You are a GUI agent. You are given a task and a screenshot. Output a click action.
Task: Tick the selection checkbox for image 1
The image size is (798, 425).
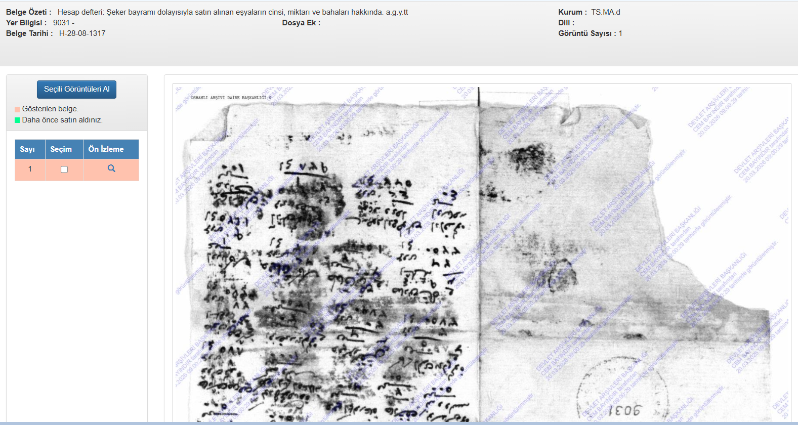coord(64,169)
